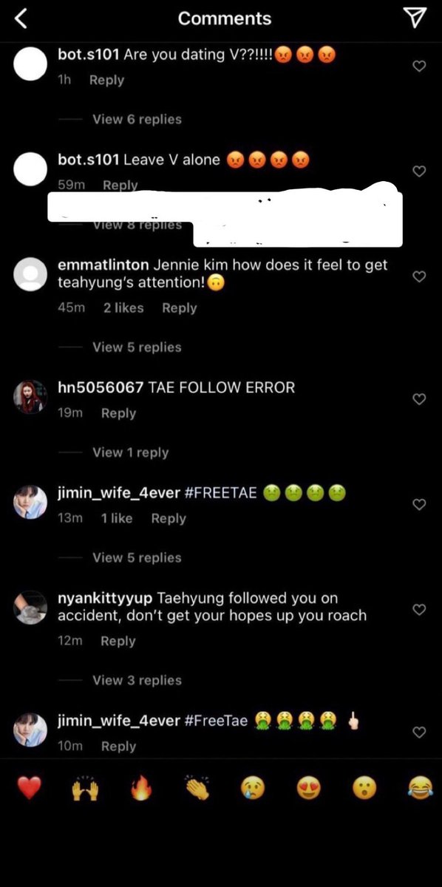This screenshot has height=887, width=442.
Task: Insert the laughing tears emoji
Action: pos(419,789)
